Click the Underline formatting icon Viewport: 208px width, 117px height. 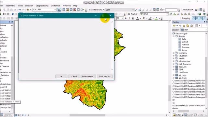click(x=133, y=18)
